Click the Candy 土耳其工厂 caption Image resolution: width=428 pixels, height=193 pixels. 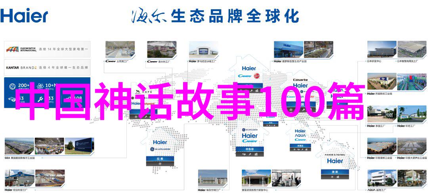pyautogui.click(x=117, y=61)
